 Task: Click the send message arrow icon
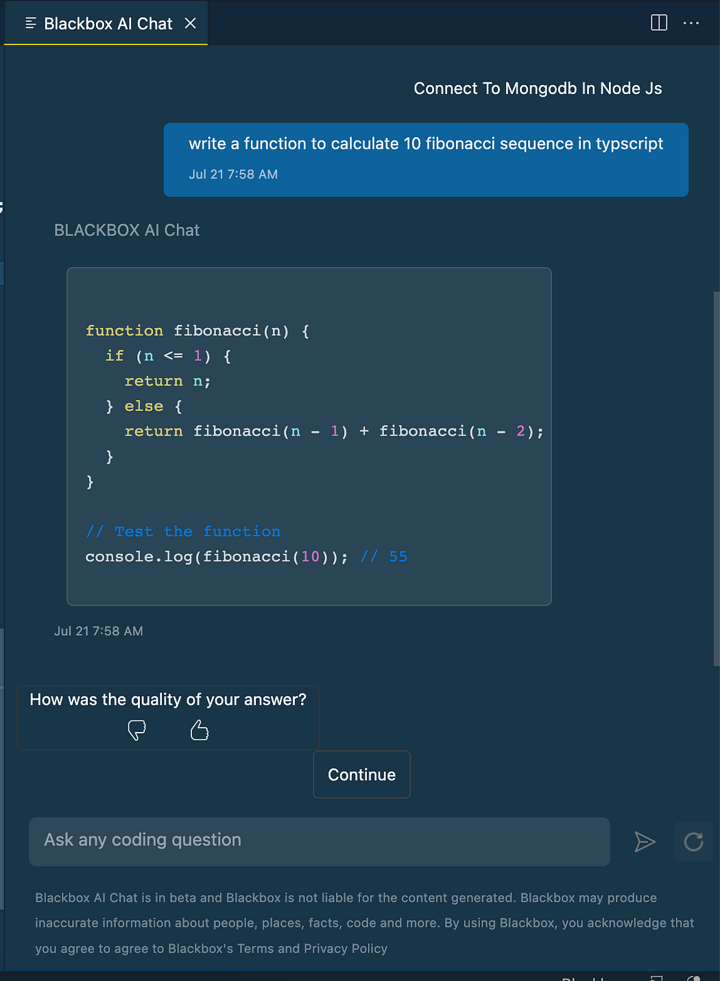pyautogui.click(x=645, y=842)
